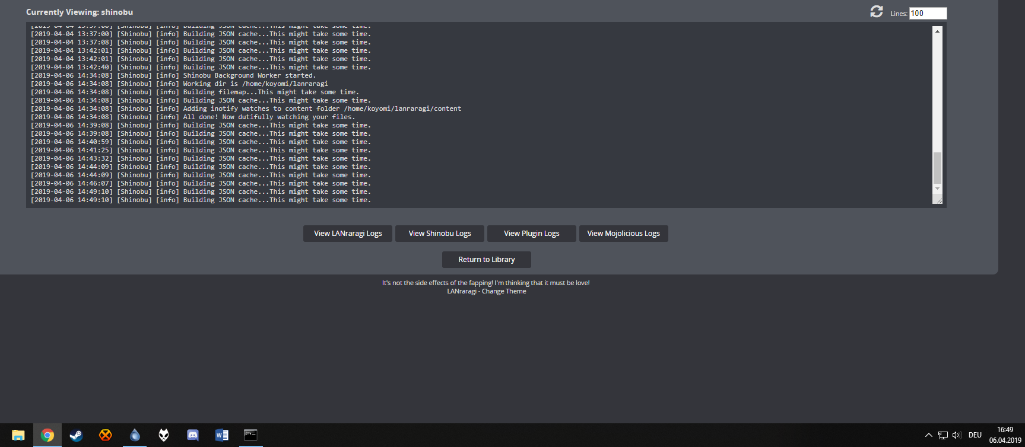1025x447 pixels.
Task: Click 'Adding inotify watches' log line
Action: [x=246, y=108]
